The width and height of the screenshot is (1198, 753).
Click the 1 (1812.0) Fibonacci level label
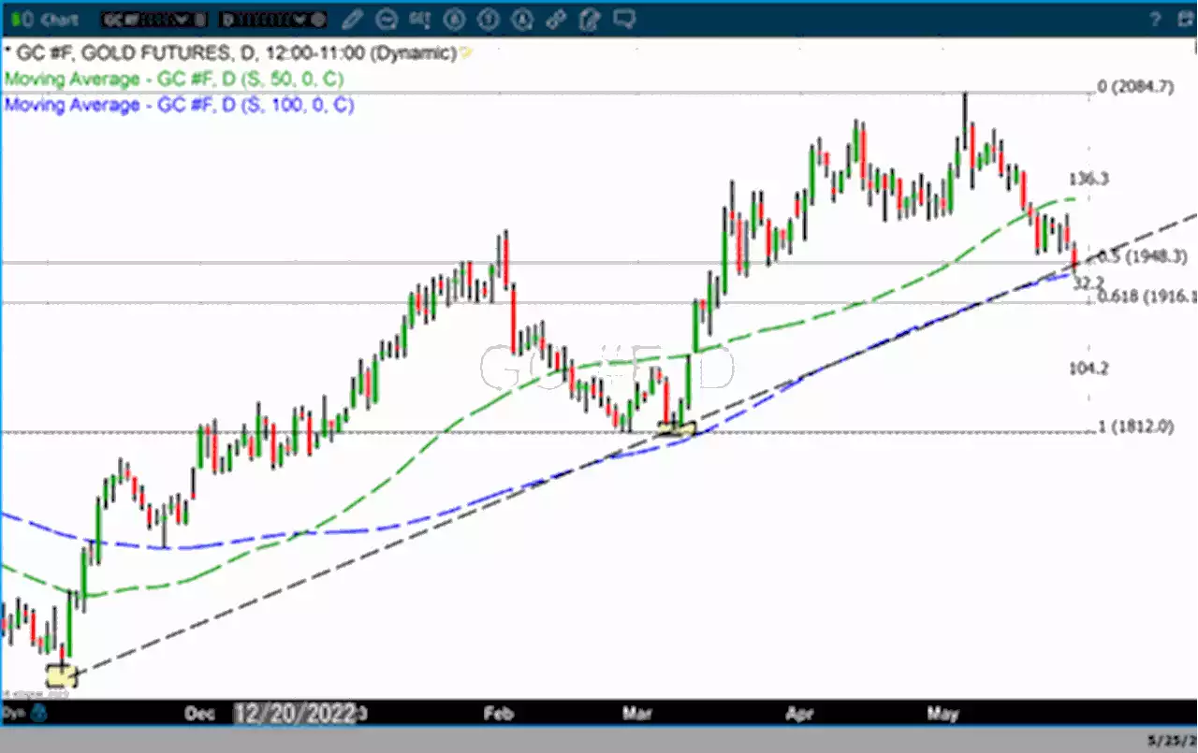pyautogui.click(x=1135, y=427)
